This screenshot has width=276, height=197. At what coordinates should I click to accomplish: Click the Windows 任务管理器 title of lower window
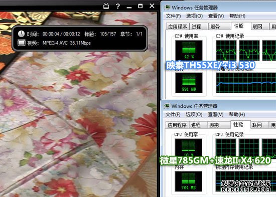click(195, 106)
